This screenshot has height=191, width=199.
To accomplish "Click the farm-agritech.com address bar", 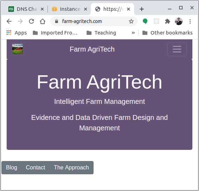I will tap(94, 21).
